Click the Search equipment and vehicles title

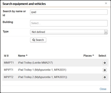click(x=24, y=4)
